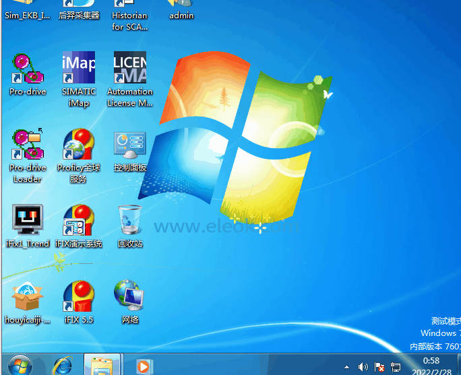Show hidden tray icons arrow
461x375 pixels.
[x=347, y=367]
